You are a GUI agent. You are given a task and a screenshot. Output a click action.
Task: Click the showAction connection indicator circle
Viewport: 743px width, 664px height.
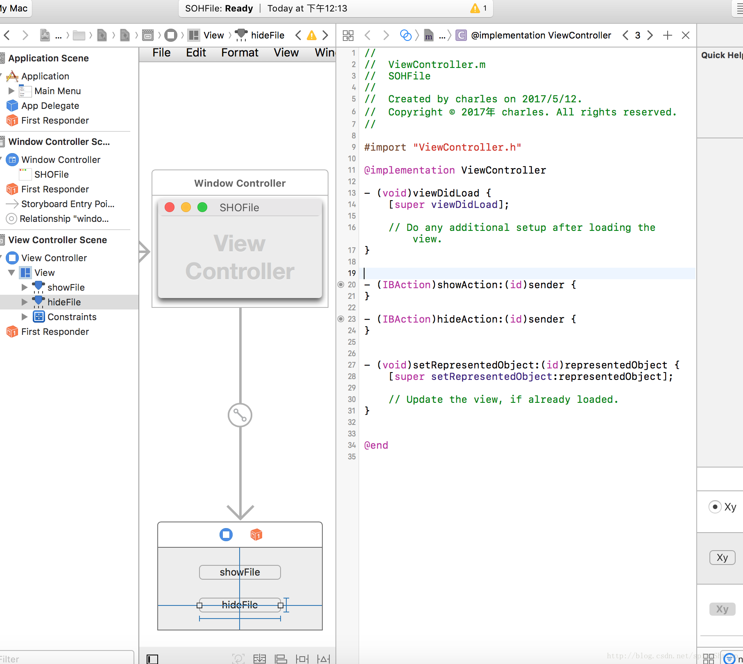coord(341,285)
